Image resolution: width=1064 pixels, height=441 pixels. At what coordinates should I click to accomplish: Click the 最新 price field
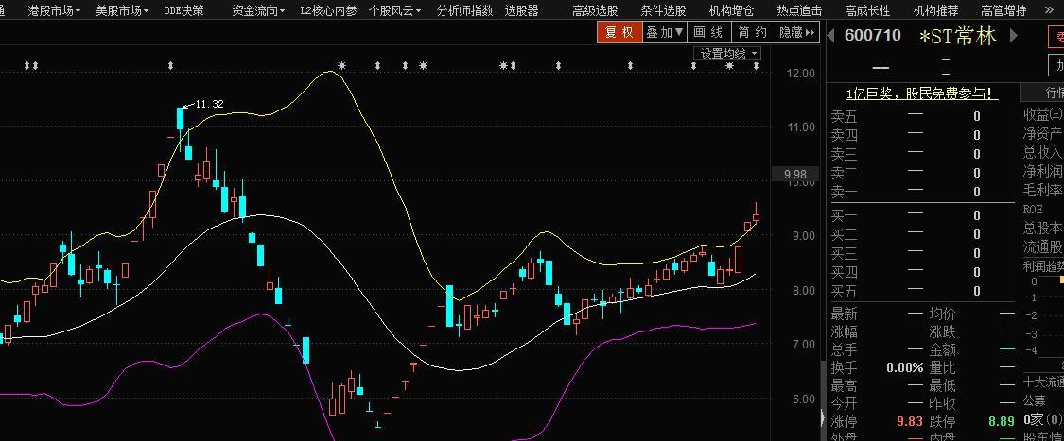(x=876, y=314)
